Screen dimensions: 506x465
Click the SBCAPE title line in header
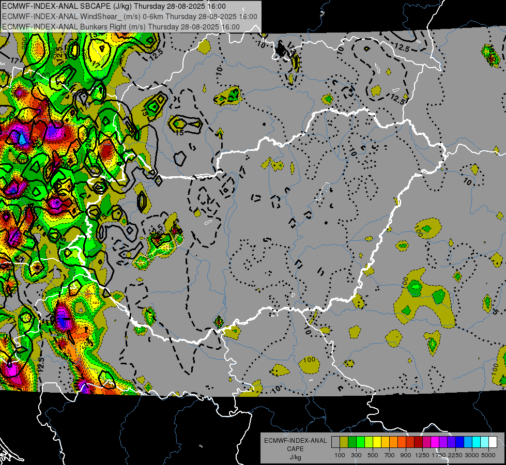click(114, 6)
